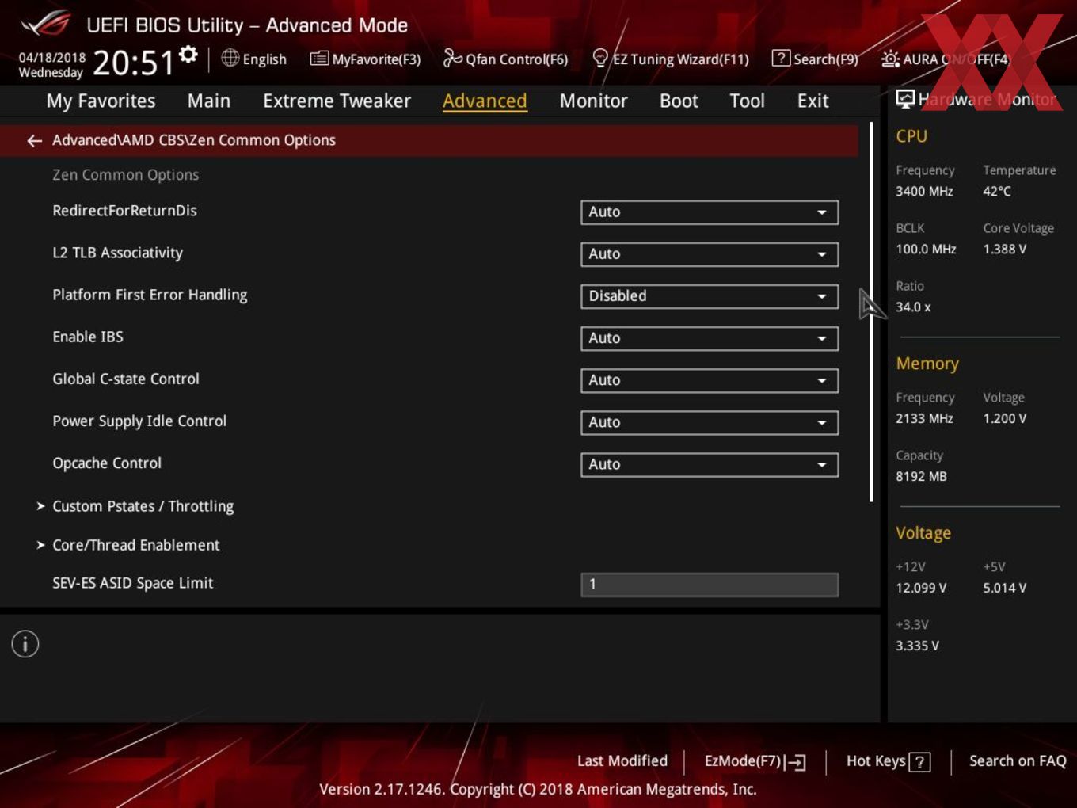Open the Tool tab
Screen dimensions: 1077x808
(x=747, y=101)
